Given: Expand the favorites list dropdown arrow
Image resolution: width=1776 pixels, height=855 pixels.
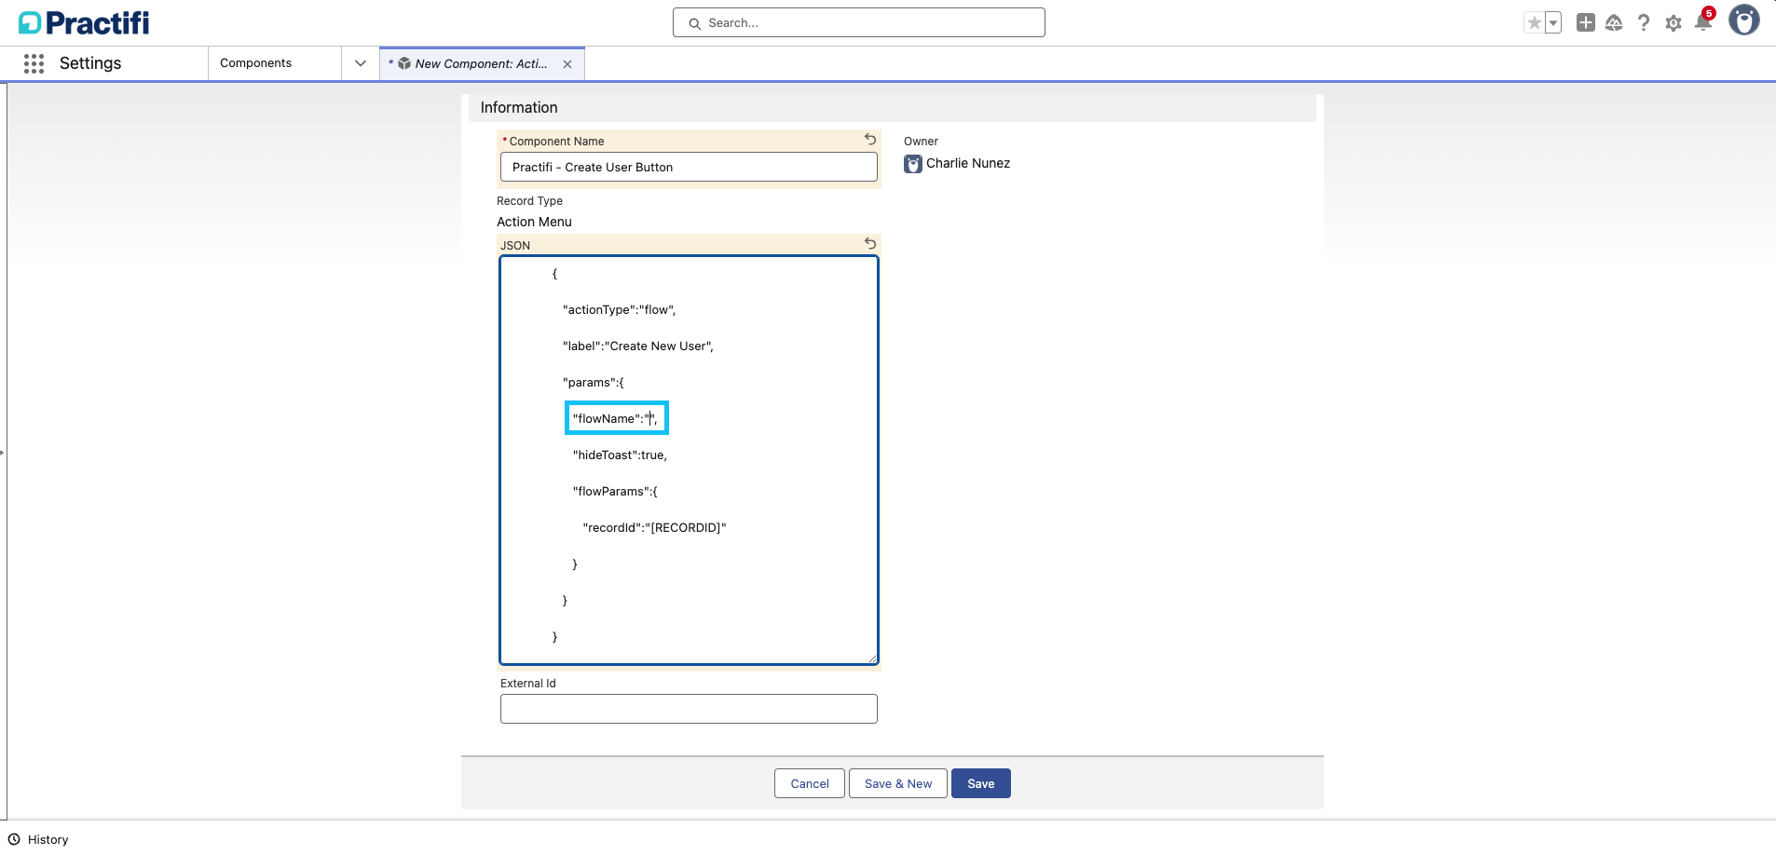Looking at the screenshot, I should [1553, 23].
